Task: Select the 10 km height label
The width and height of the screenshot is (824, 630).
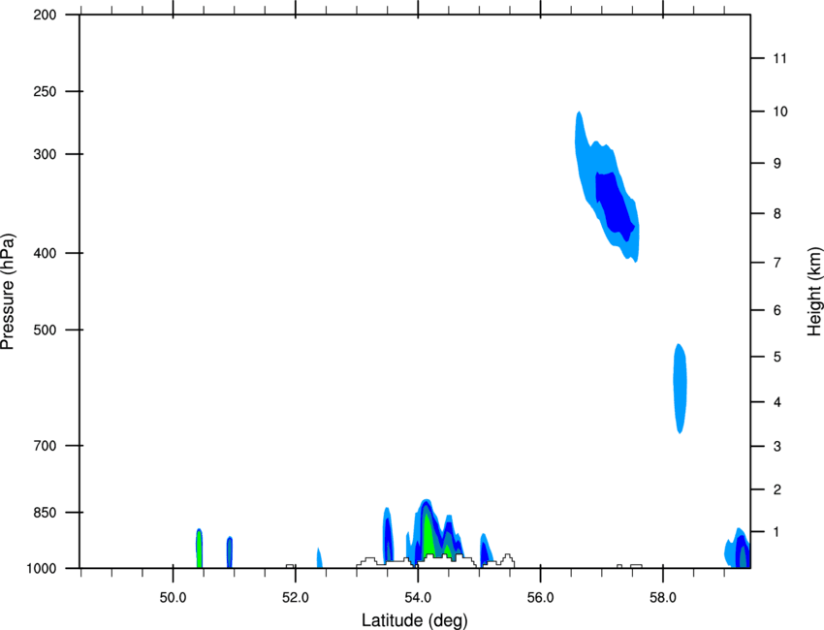Action: tap(779, 111)
